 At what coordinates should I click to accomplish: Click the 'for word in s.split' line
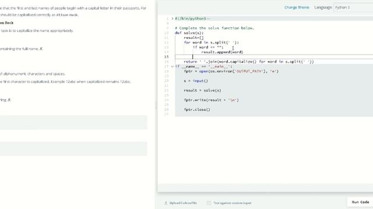pyautogui.click(x=211, y=42)
